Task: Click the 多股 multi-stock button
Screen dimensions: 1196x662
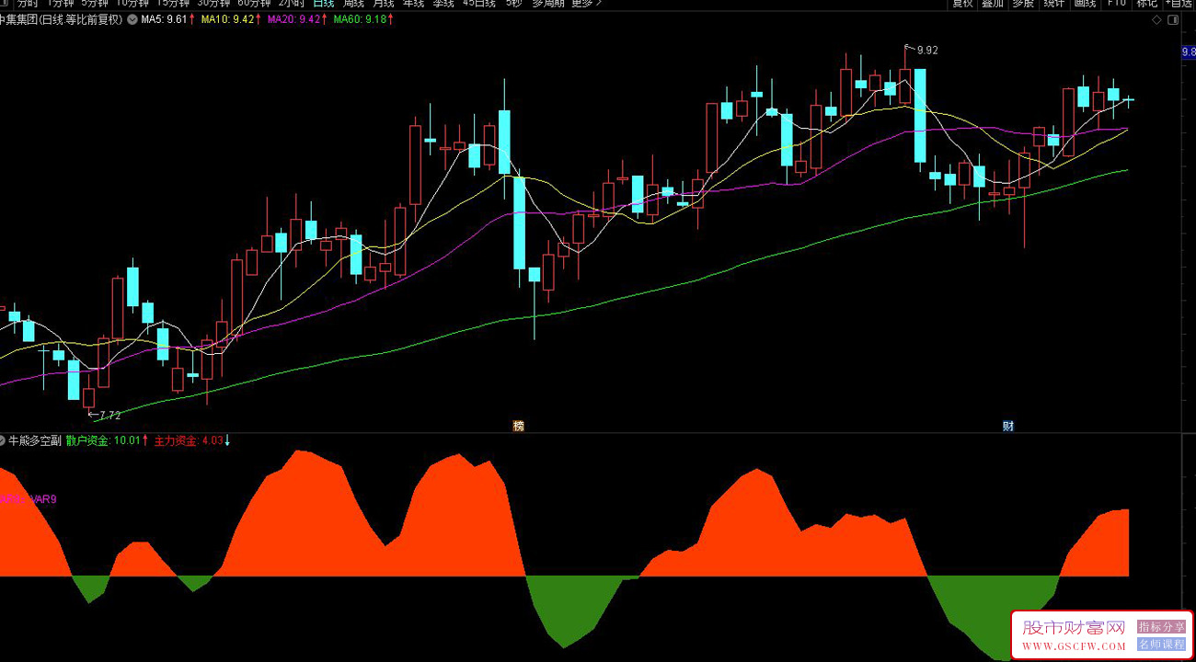Action: point(1023,4)
